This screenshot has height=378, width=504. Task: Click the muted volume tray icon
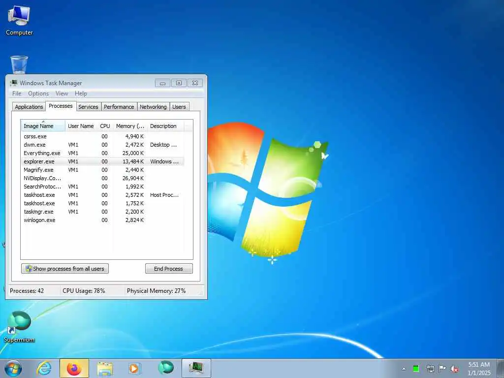(454, 369)
